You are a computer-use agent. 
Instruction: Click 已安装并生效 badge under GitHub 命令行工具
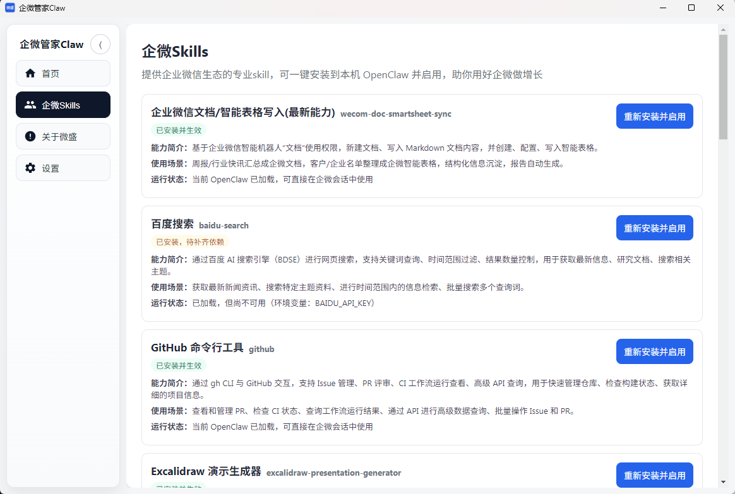click(x=179, y=366)
